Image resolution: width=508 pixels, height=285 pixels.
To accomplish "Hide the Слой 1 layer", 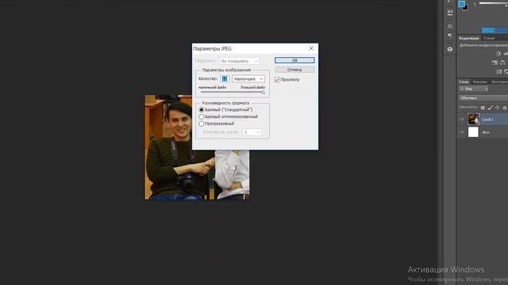I will 462,120.
